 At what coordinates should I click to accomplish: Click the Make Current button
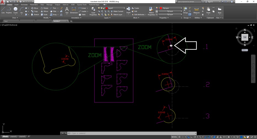[117, 11]
